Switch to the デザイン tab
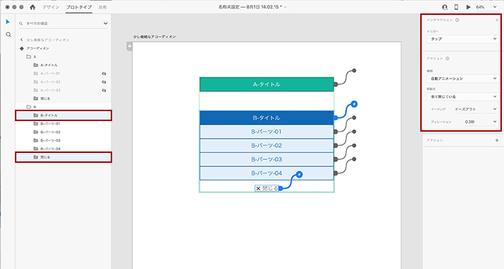This screenshot has width=504, height=269. pos(51,7)
